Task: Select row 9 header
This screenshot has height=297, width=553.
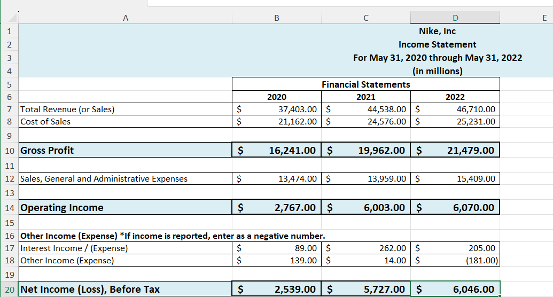Action: (x=9, y=136)
